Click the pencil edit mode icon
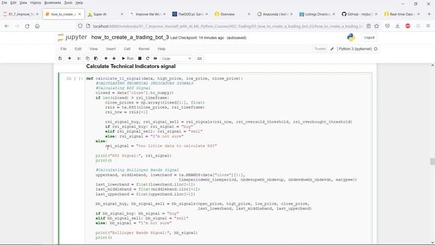The height and width of the screenshot is (245, 435). [x=332, y=49]
